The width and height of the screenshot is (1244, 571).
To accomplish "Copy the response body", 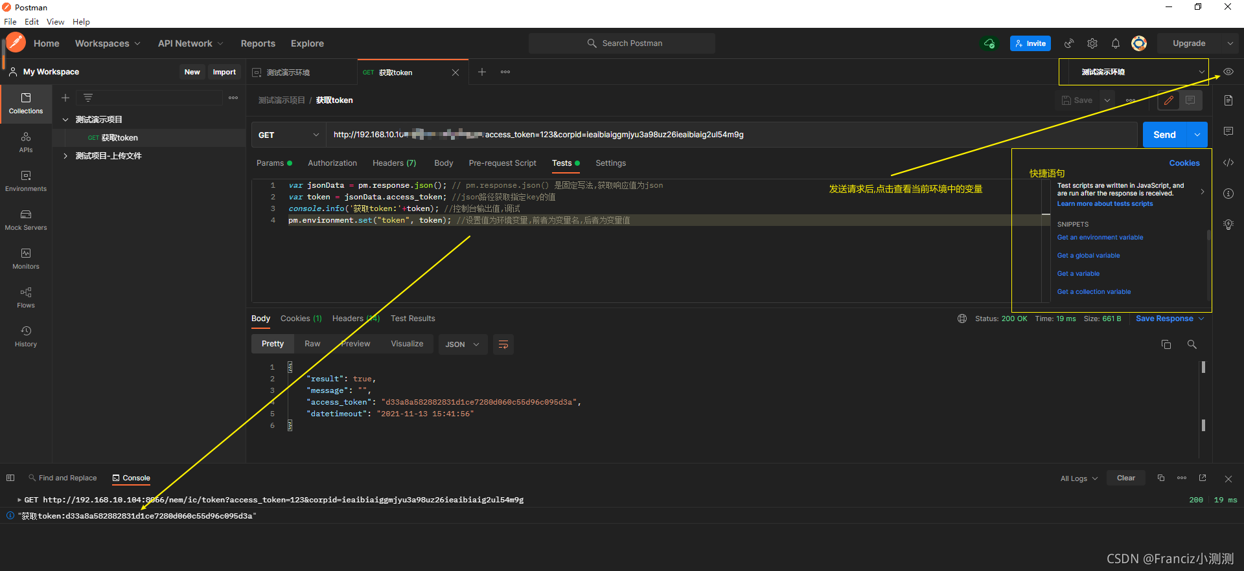I will pyautogui.click(x=1166, y=344).
